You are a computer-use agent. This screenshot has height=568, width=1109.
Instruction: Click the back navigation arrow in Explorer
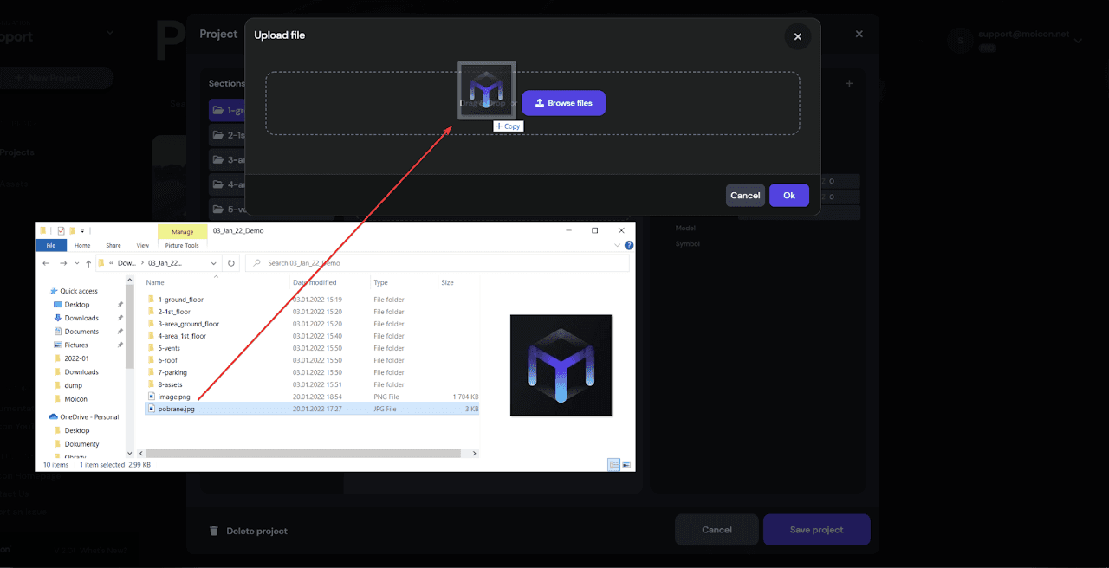(46, 263)
